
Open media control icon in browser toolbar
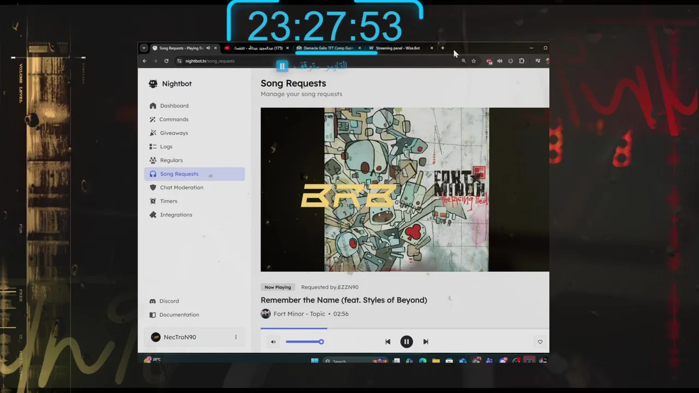[538, 61]
